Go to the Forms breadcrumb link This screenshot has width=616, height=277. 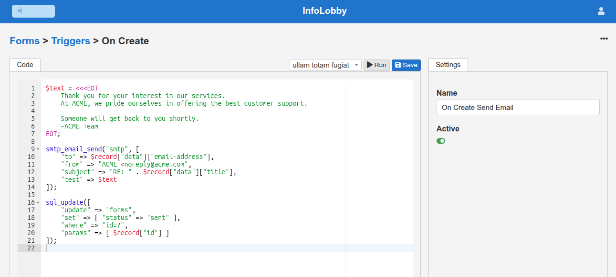24,41
